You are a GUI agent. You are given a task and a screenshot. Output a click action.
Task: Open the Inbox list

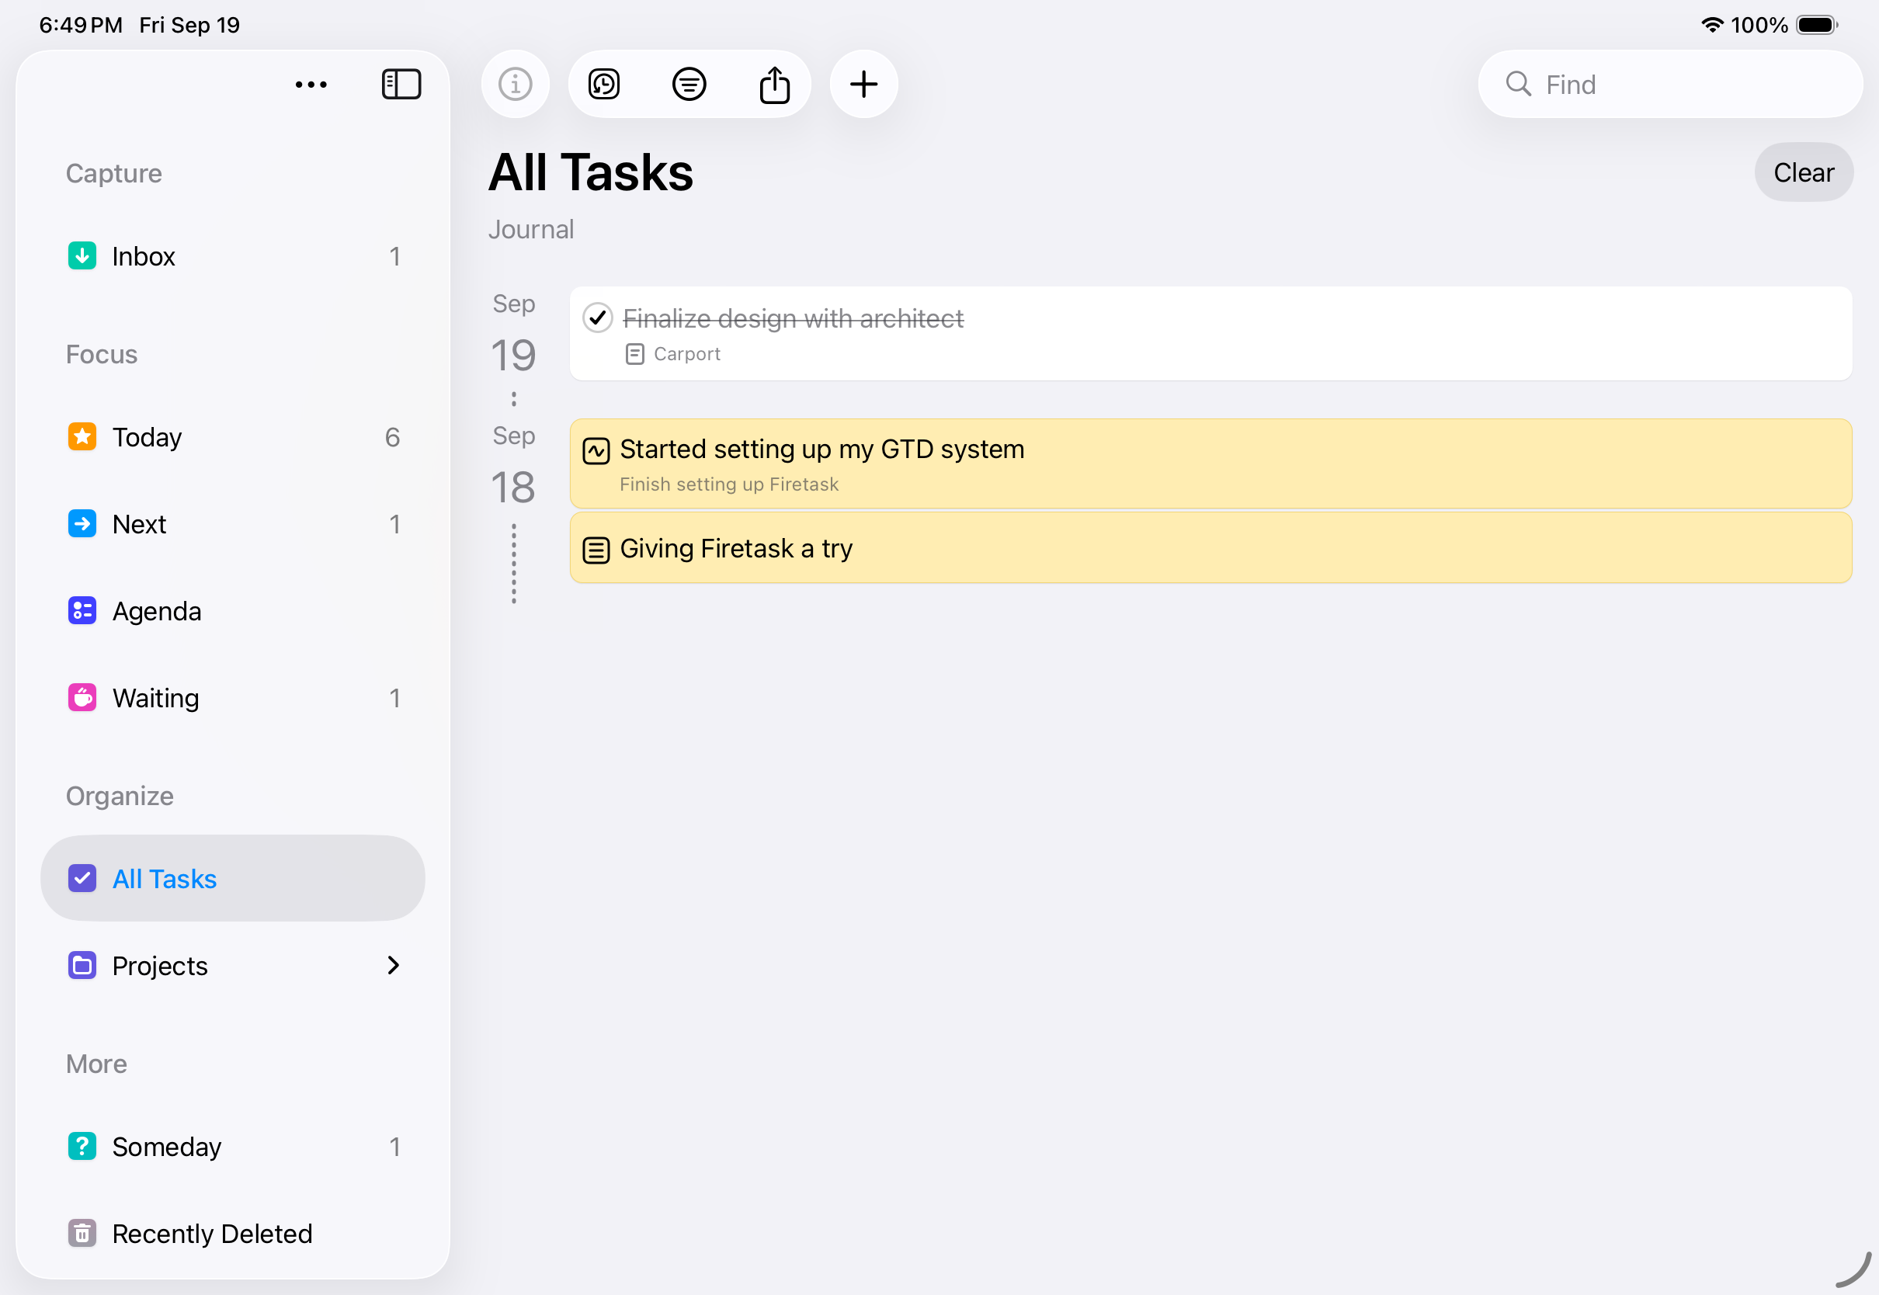(x=144, y=256)
